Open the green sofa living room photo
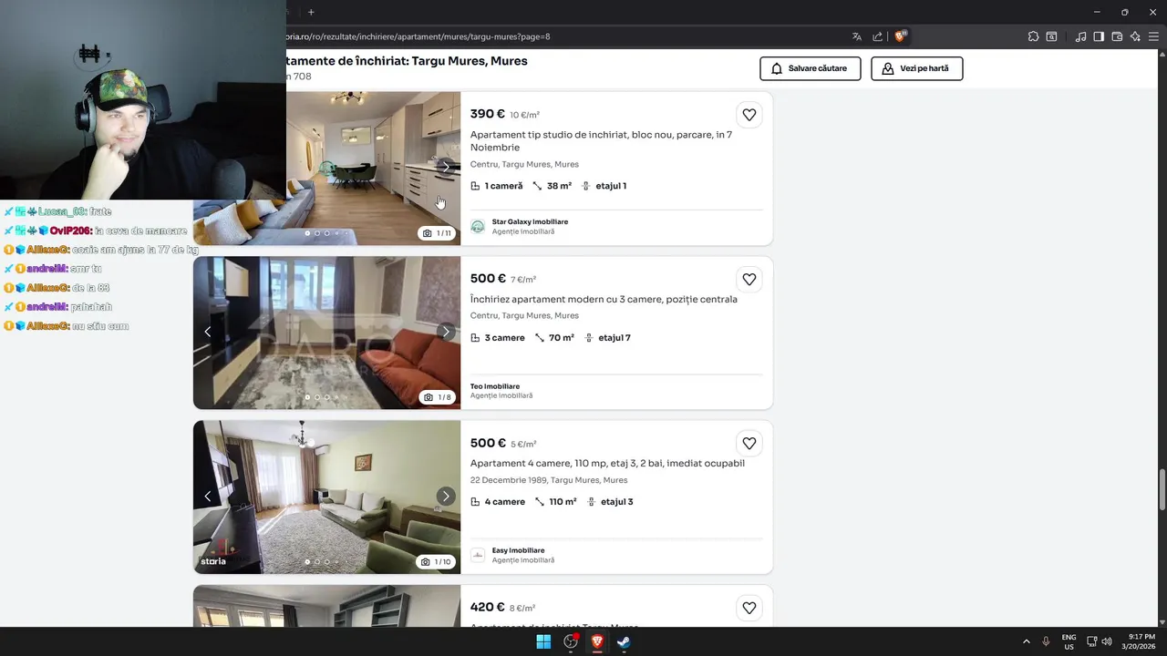The height and width of the screenshot is (656, 1167). coord(326,497)
